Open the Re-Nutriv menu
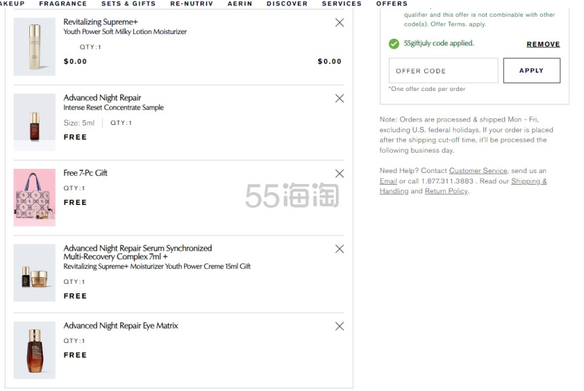This screenshot has height=391, width=584. (192, 3)
